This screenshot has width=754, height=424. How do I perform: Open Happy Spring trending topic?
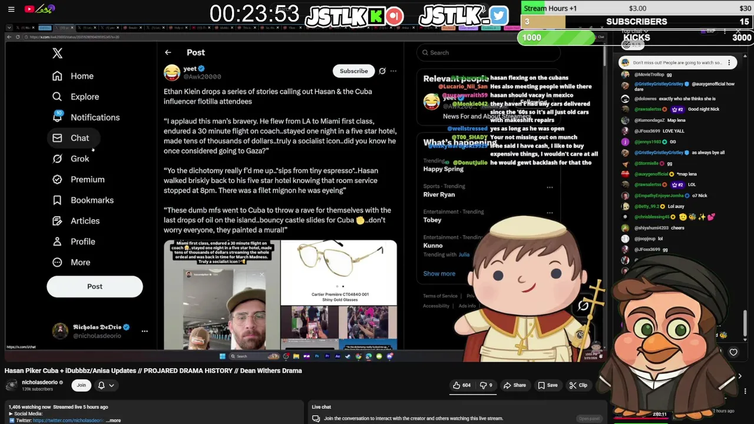[x=443, y=169]
